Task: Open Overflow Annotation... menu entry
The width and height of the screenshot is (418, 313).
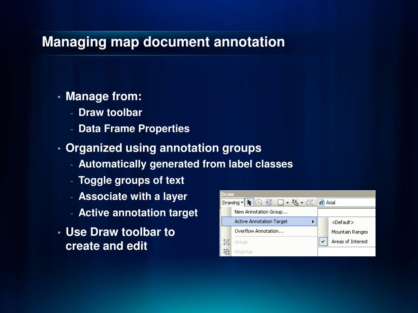Action: tap(259, 231)
